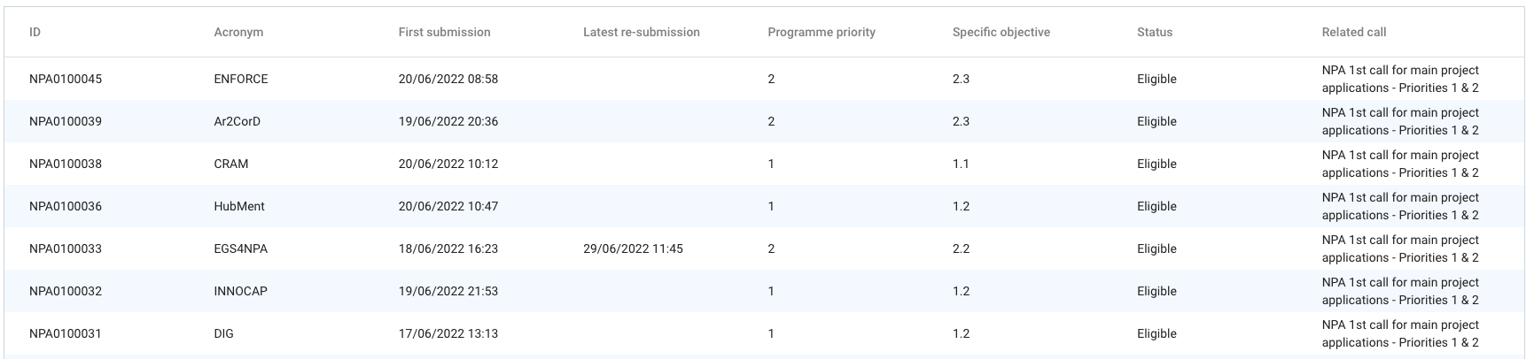Sort by the ID column header
This screenshot has height=359, width=1534.
pos(35,32)
